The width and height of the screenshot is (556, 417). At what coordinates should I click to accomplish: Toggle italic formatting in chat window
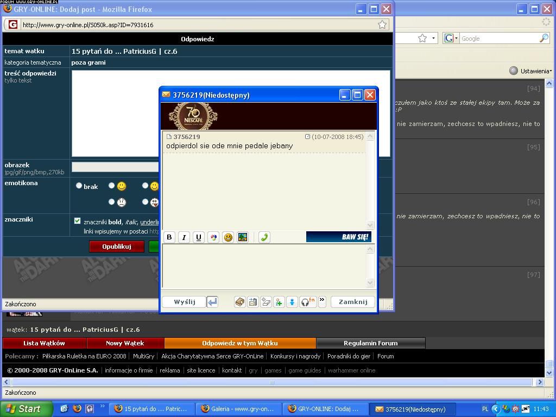click(x=184, y=237)
